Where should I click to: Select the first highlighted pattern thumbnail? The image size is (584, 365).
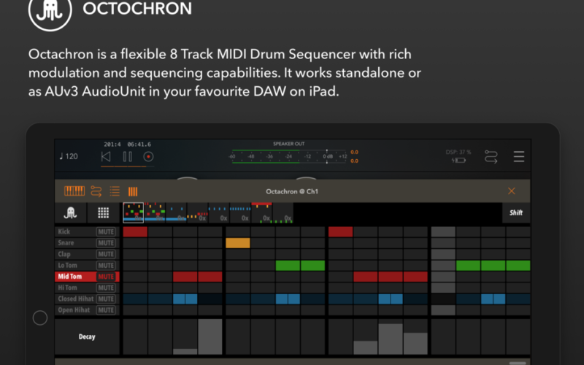coord(134,212)
